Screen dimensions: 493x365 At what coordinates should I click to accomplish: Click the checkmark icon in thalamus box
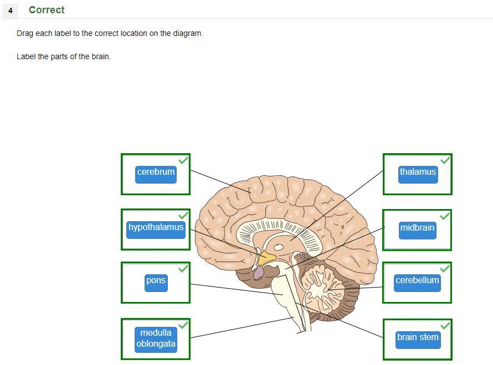click(x=445, y=160)
